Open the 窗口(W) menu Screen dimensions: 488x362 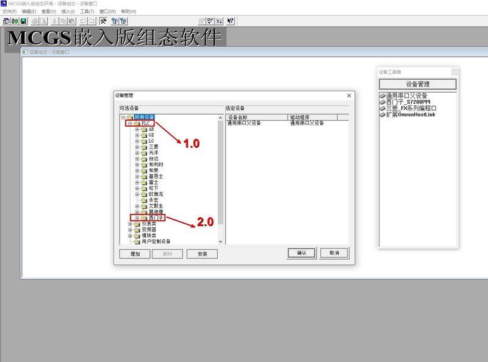pyautogui.click(x=108, y=11)
